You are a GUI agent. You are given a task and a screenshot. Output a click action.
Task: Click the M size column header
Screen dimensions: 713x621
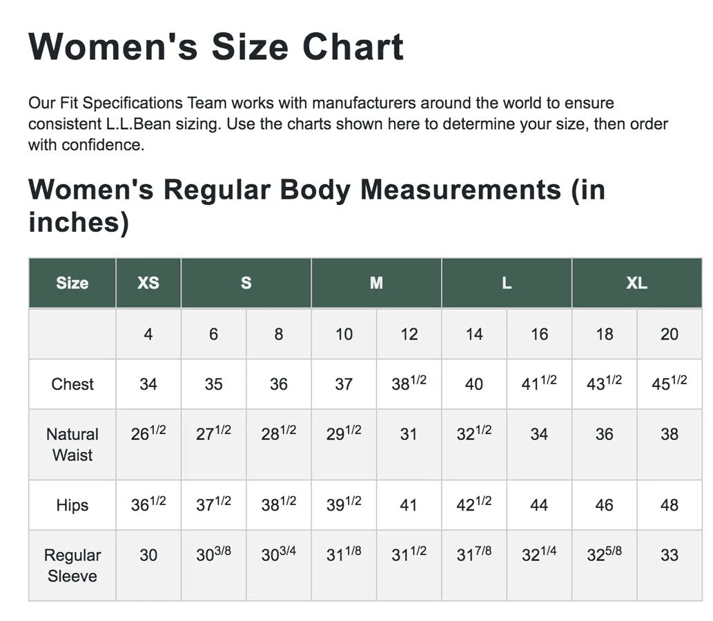coord(376,283)
